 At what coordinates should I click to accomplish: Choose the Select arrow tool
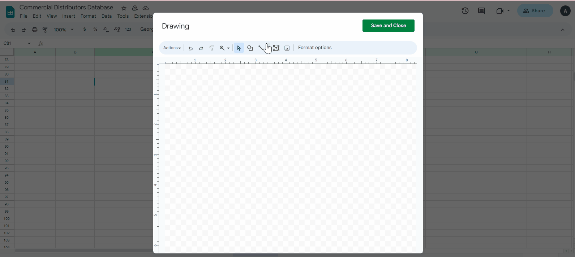coord(239,48)
